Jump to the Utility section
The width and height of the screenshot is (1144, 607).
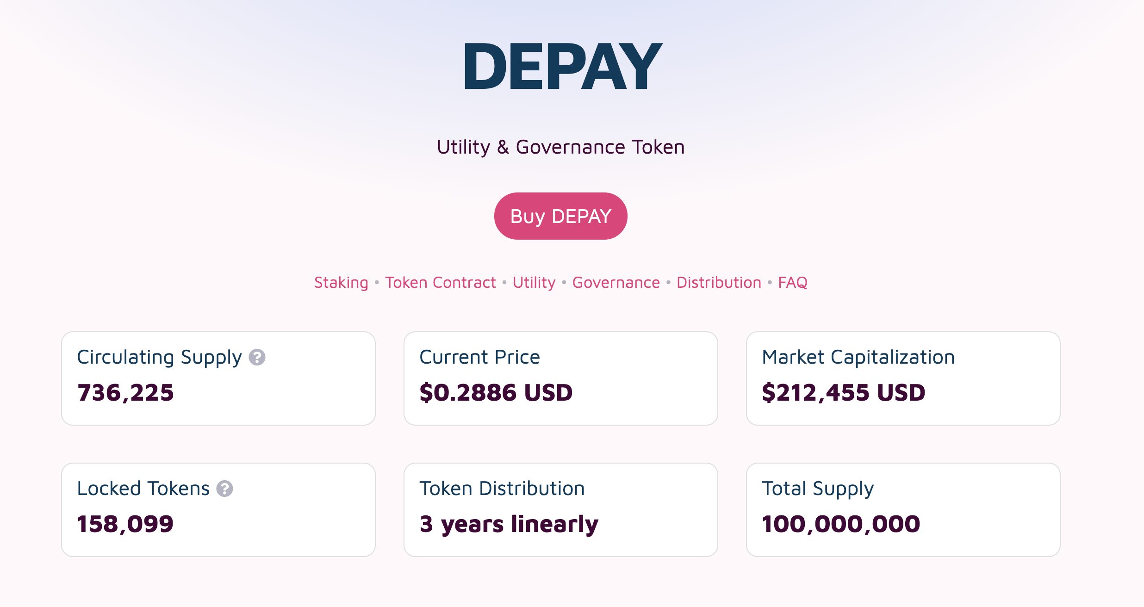tap(534, 282)
